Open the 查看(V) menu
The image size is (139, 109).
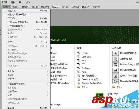point(26,7)
